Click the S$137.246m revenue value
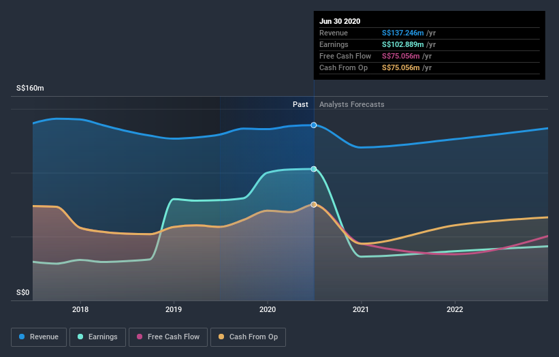 [403, 33]
